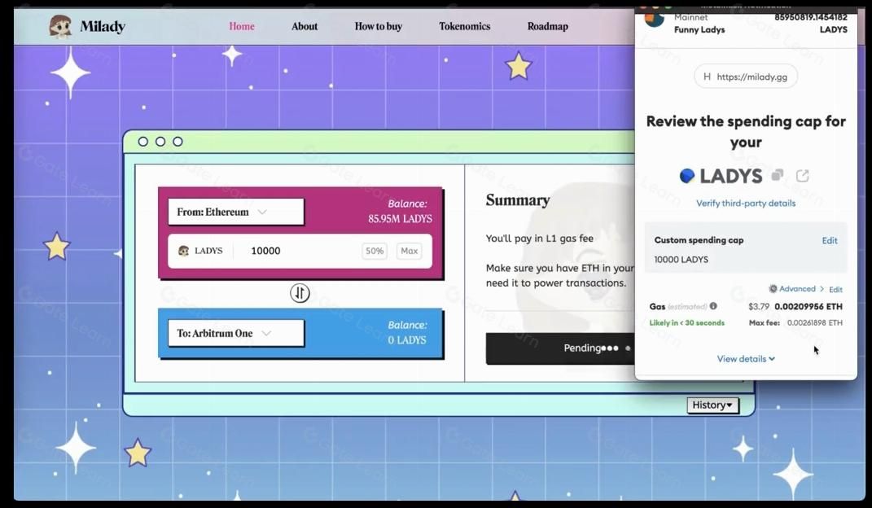Click the $3.79 gas cost text
Screen dimensions: 872x508
(759, 306)
